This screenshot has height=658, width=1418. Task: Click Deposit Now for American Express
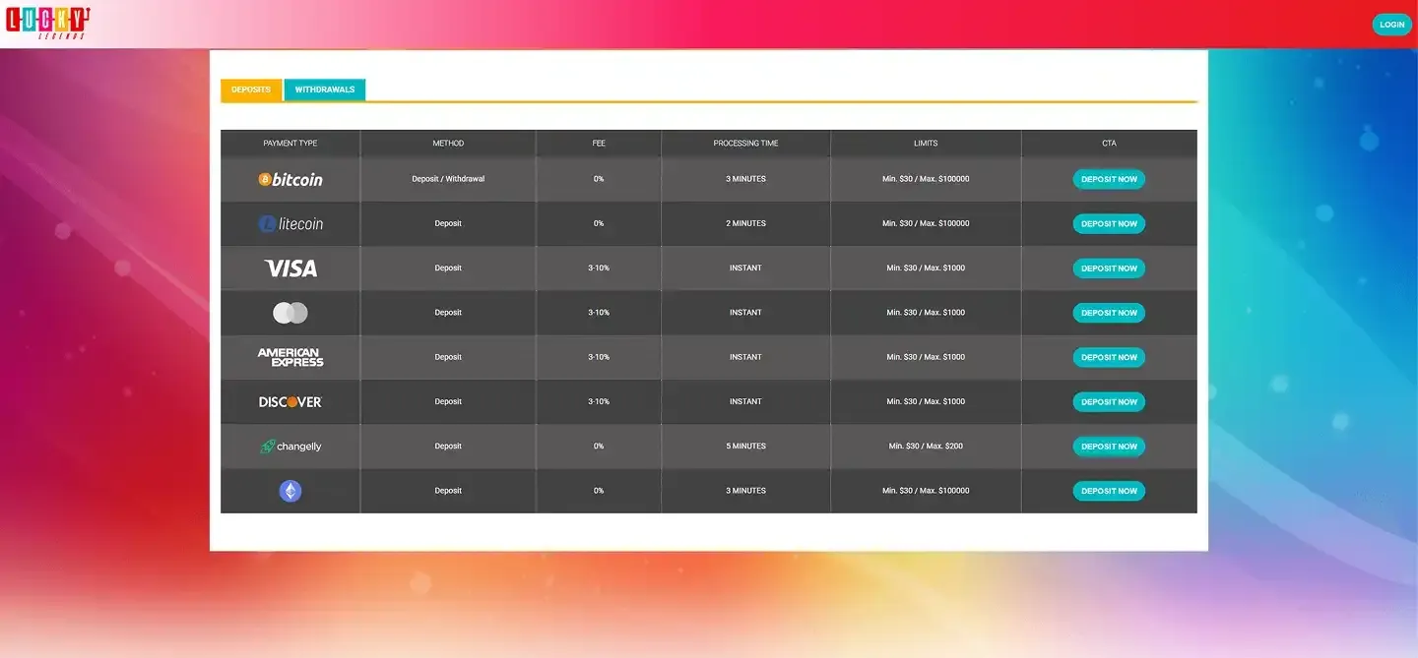click(x=1109, y=357)
